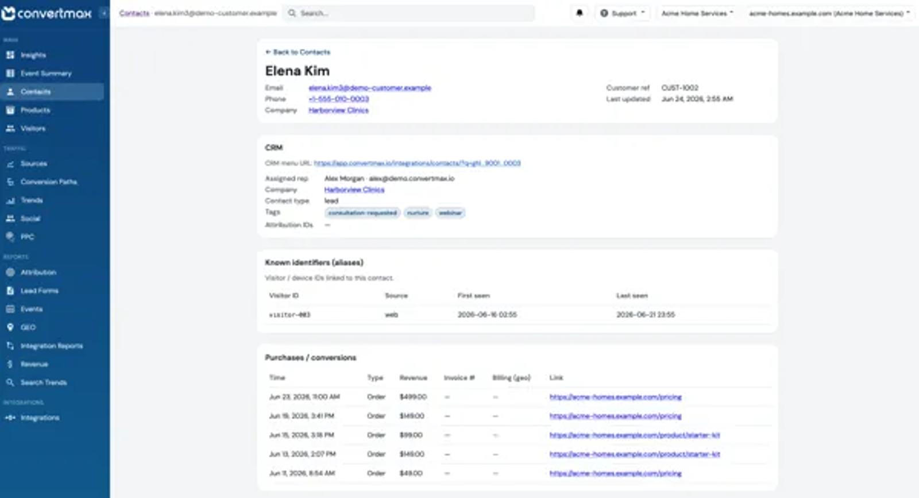Open the pricing link for the $499.00 order

pos(616,397)
